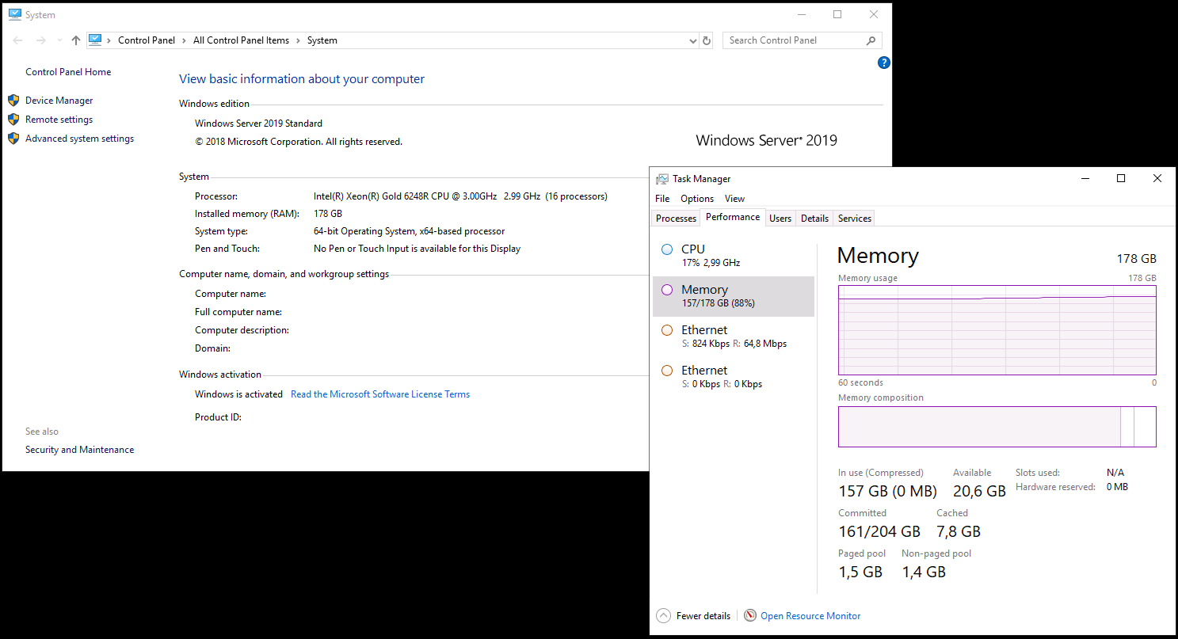Open Device Manager link
Screen dimensions: 1178x639
point(59,101)
